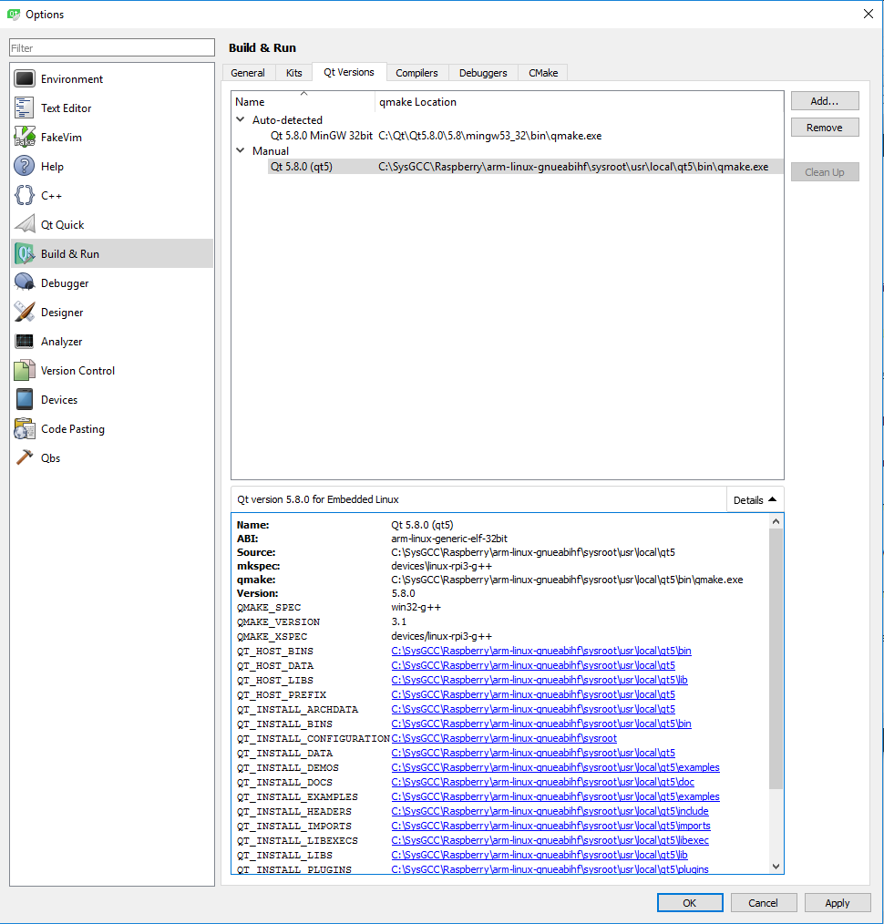This screenshot has height=924, width=884.
Task: Open the Environment category icon
Action: click(x=25, y=78)
